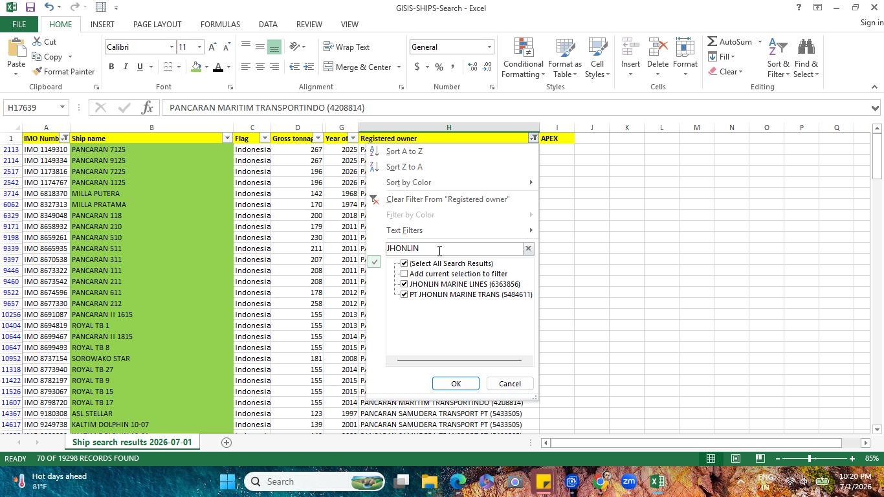Viewport: 884px width, 497px height.
Task: Expand the Name Box dropdown
Action: click(62, 107)
